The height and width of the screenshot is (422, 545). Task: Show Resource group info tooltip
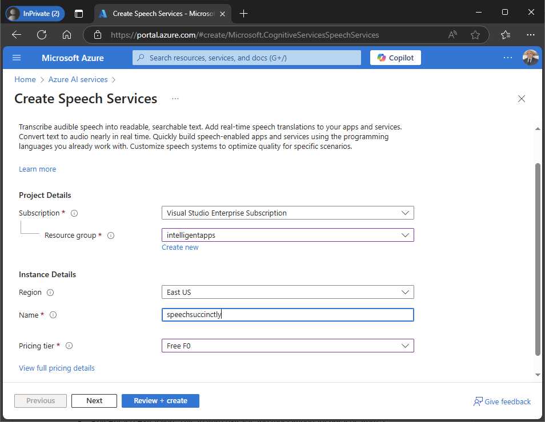(x=110, y=236)
